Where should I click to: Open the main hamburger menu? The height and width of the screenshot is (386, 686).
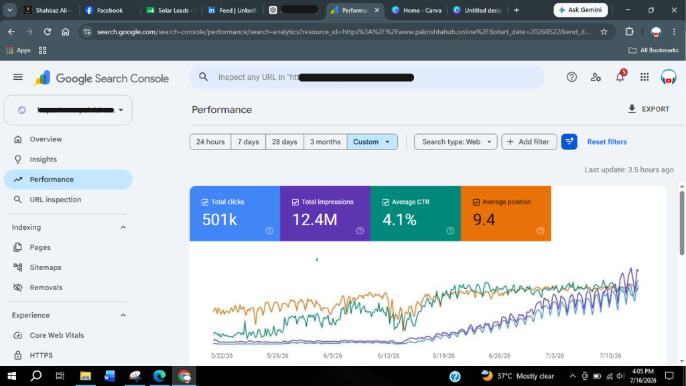coord(18,78)
